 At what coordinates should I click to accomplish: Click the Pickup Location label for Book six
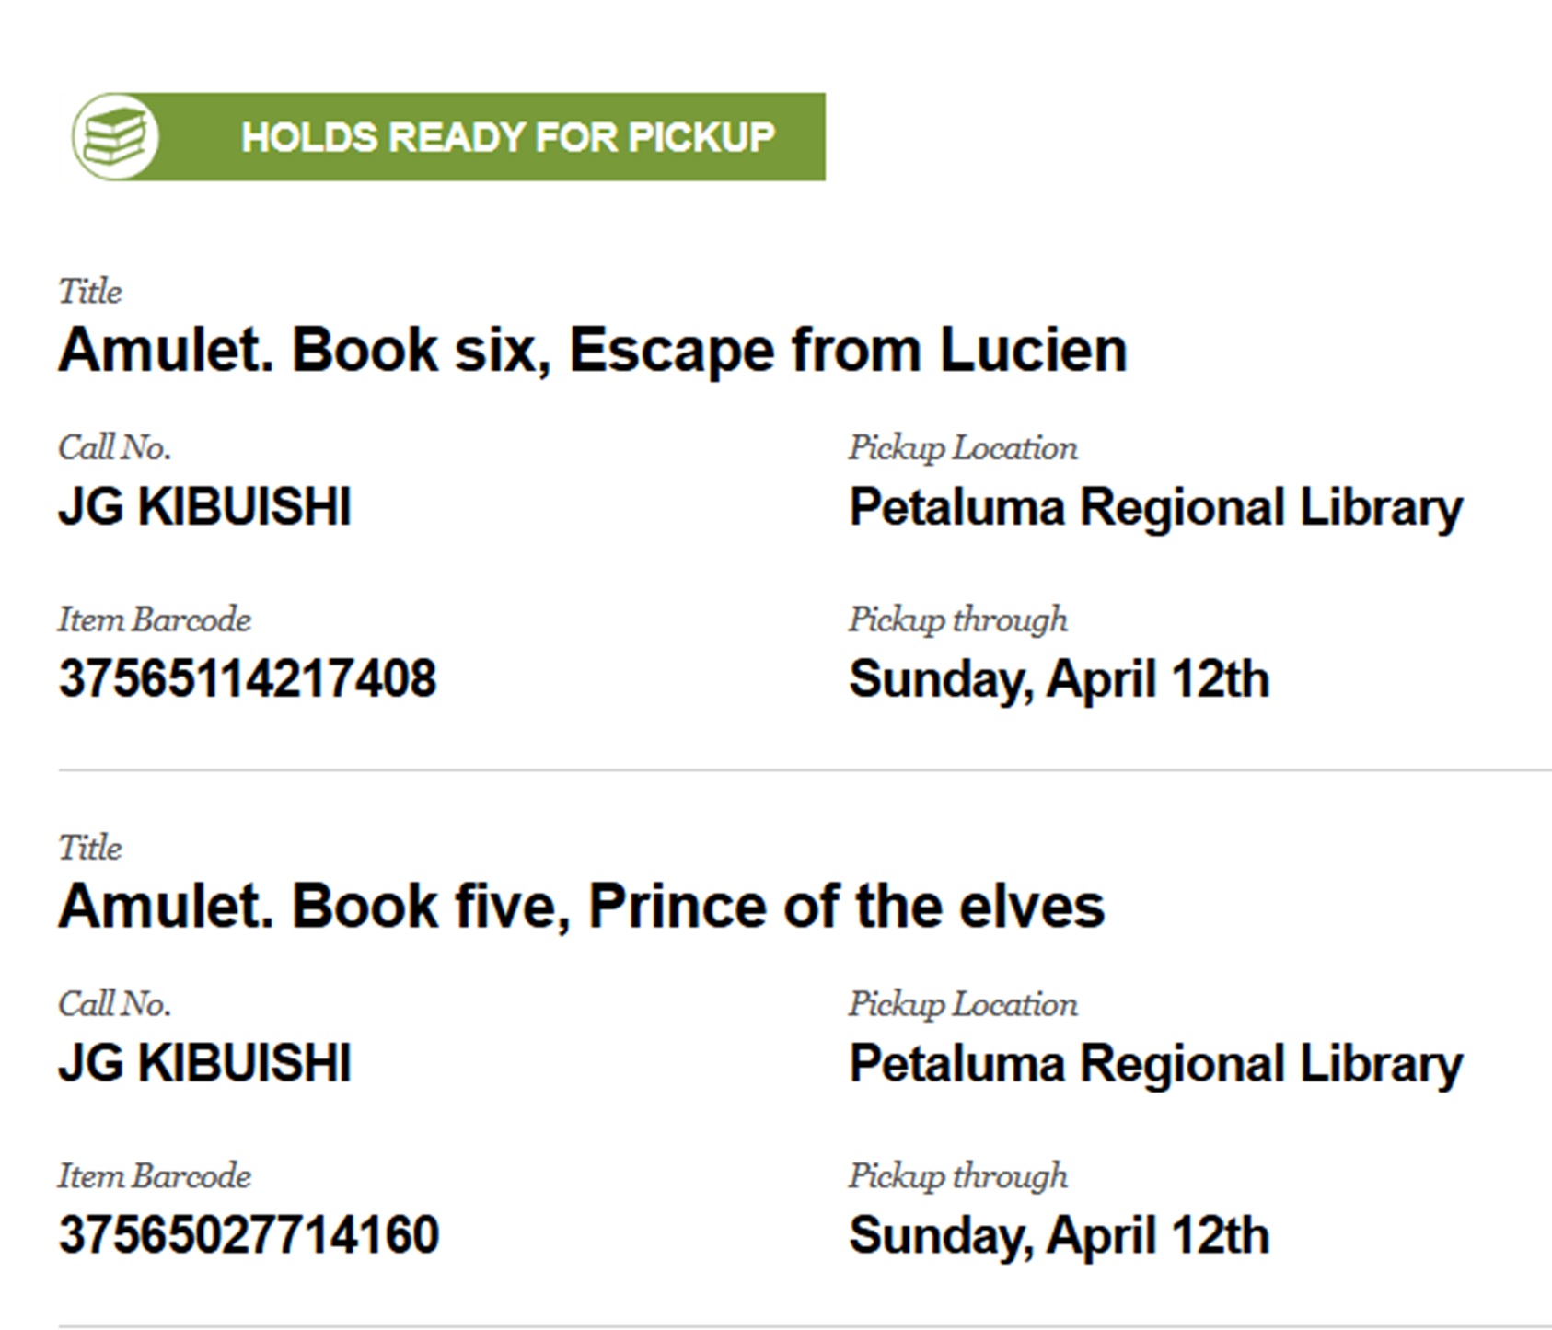[962, 448]
